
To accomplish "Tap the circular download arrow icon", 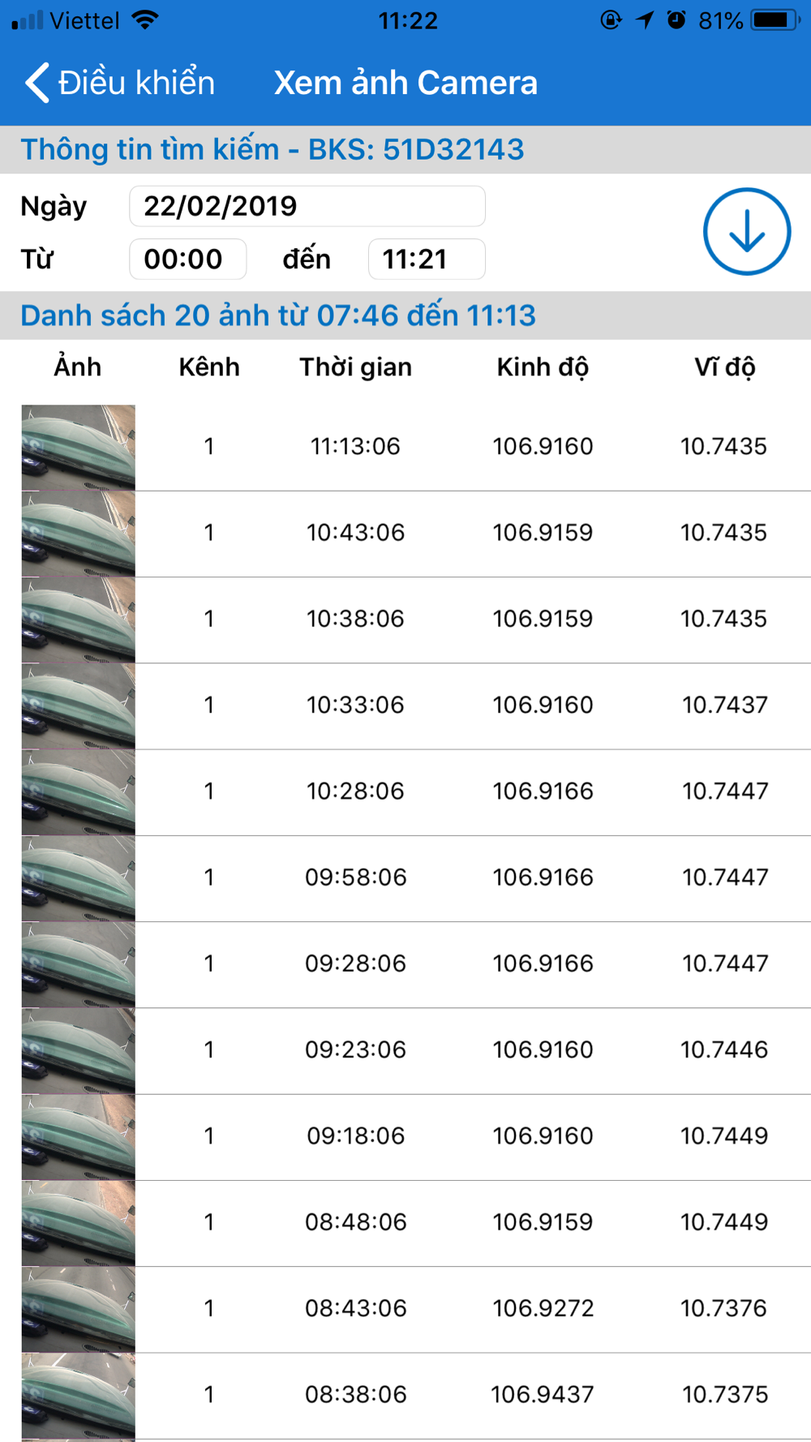I will [x=746, y=232].
